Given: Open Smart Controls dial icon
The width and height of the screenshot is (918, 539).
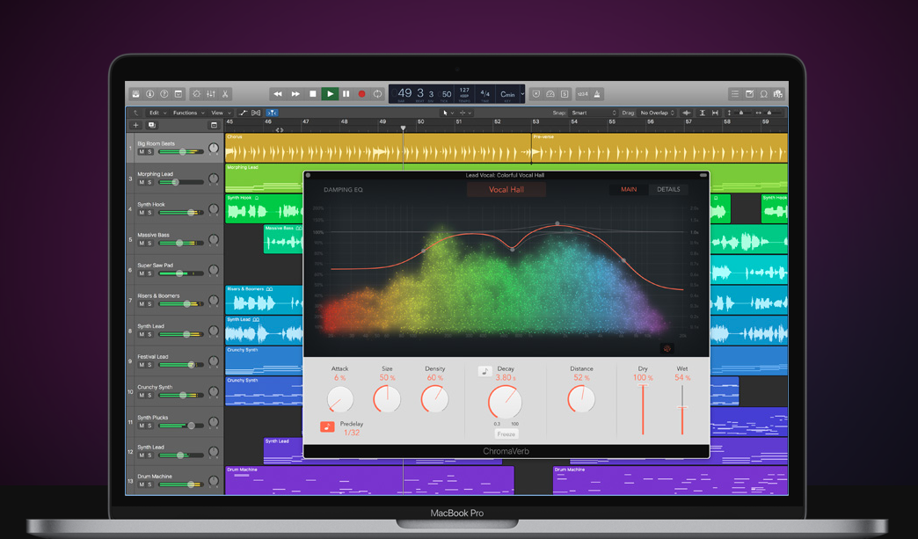Looking at the screenshot, I should 197,93.
